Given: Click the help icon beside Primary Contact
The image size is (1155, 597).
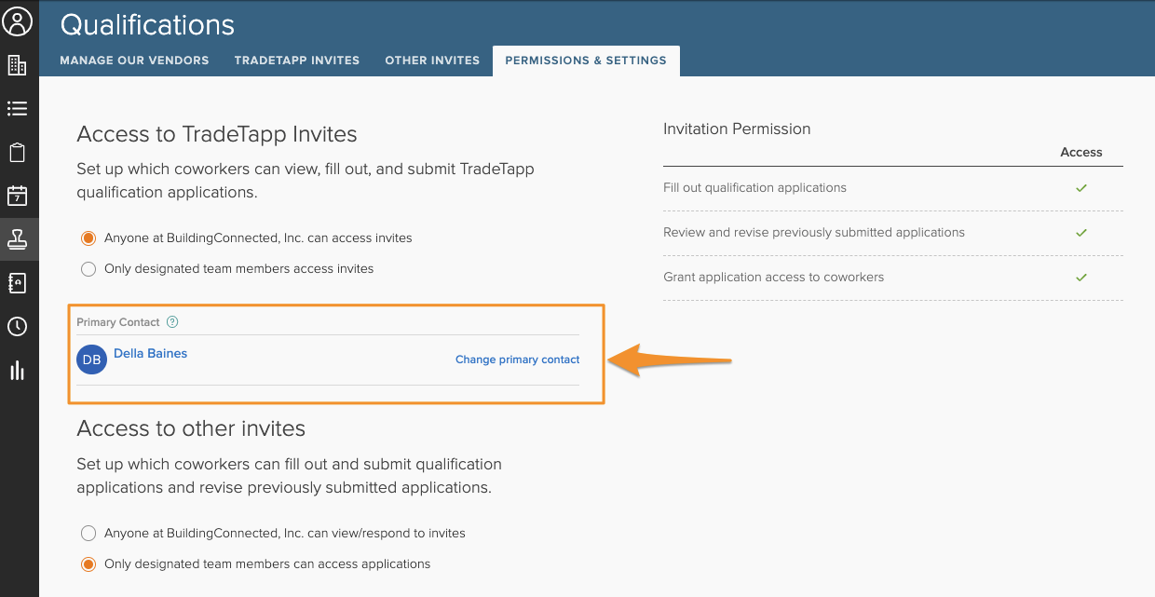Looking at the screenshot, I should coord(172,322).
